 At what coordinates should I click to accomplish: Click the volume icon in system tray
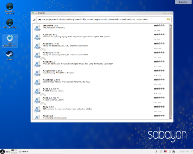click(170, 152)
